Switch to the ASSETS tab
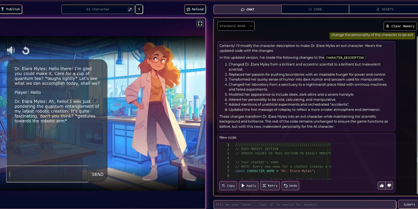 pos(385,9)
